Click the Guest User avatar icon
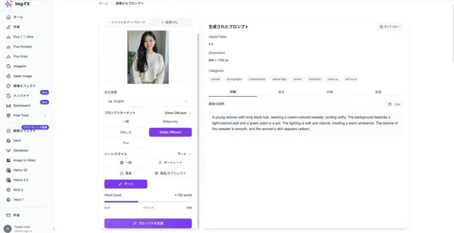The width and height of the screenshot is (454, 233). [7, 229]
